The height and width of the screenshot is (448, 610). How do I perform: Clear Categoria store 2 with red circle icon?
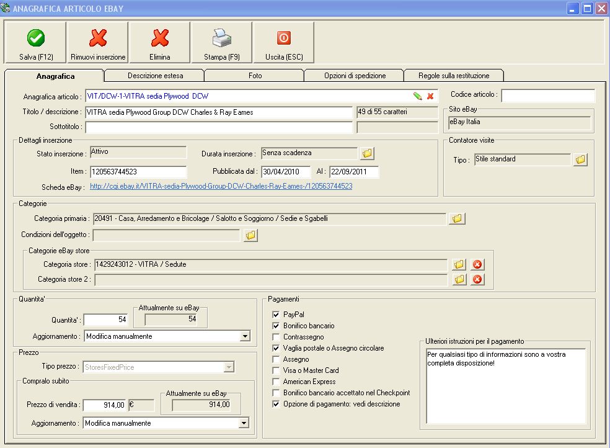(477, 279)
